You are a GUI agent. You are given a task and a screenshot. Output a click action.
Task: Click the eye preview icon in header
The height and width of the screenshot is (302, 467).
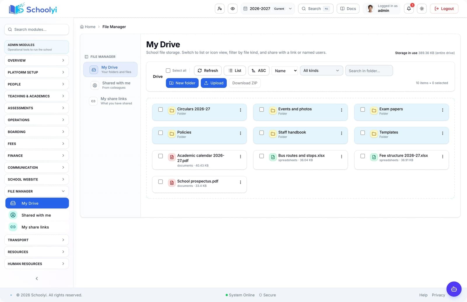233,9
